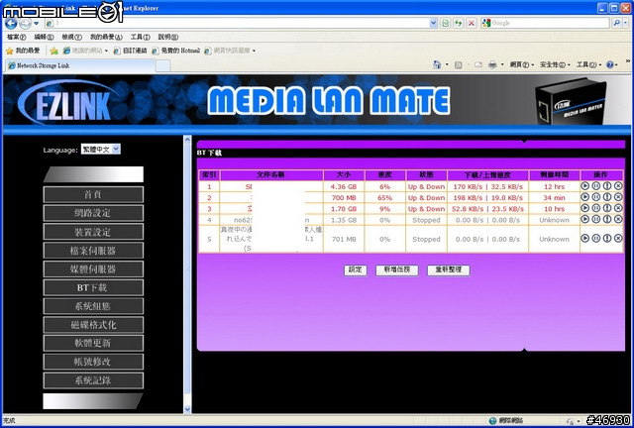Open 系統記錄 in the sidebar
The image size is (634, 428).
[x=93, y=380]
